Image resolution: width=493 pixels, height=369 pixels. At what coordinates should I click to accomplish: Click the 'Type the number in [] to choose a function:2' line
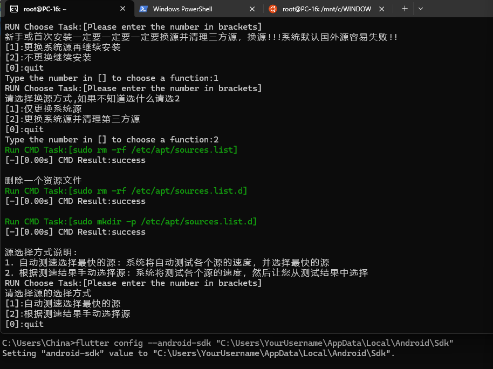[x=112, y=139]
